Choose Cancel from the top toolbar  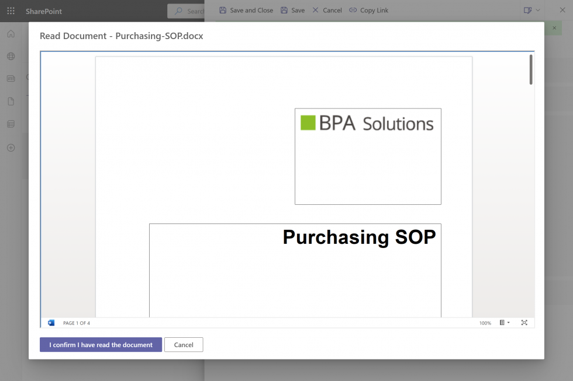(x=327, y=10)
